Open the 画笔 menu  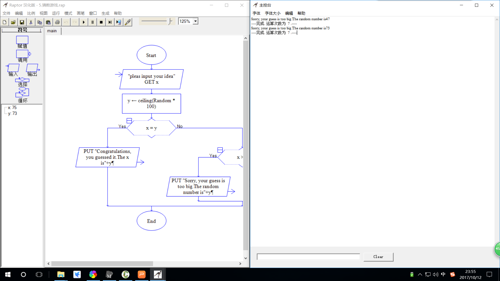pyautogui.click(x=80, y=13)
